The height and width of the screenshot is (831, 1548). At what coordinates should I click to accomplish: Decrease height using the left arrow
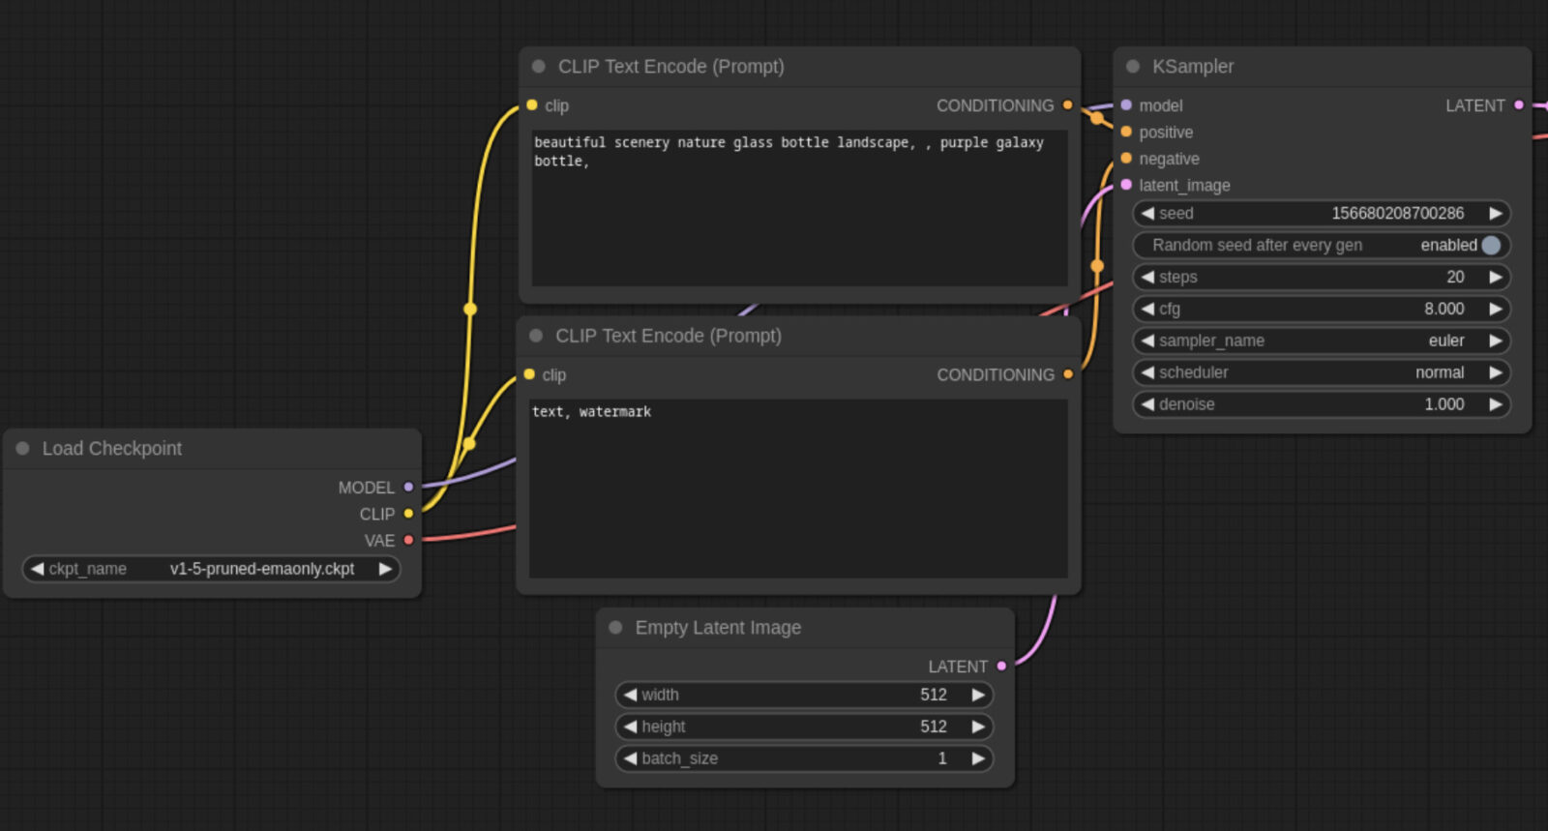click(631, 727)
